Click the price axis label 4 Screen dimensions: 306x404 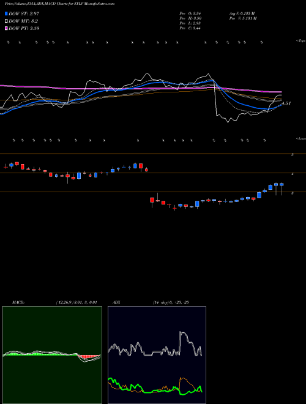tap(293, 174)
